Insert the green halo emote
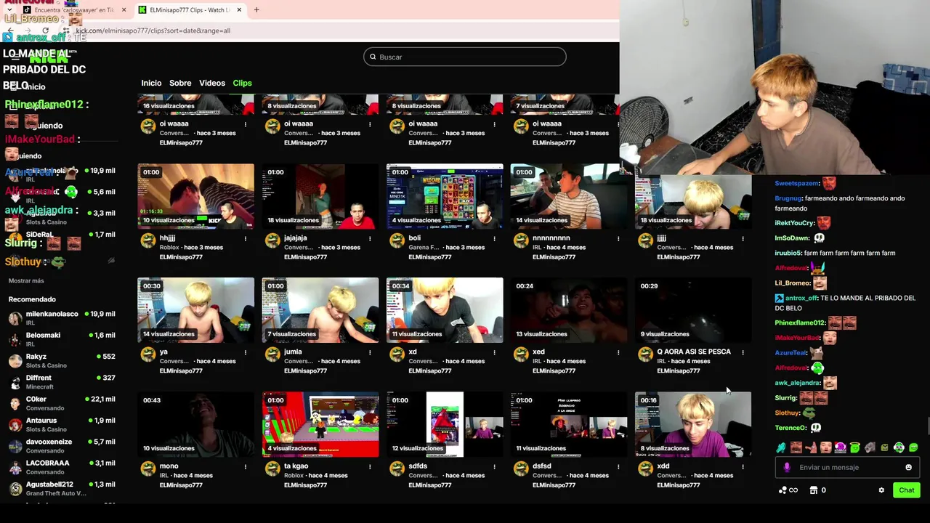 coord(855,447)
